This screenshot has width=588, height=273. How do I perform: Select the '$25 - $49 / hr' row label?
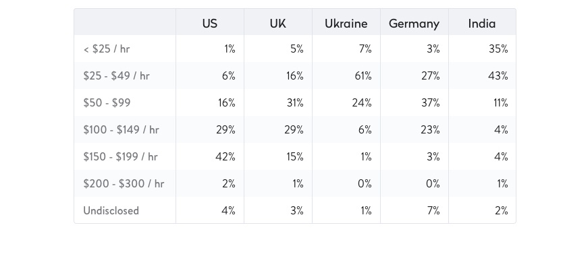point(116,76)
